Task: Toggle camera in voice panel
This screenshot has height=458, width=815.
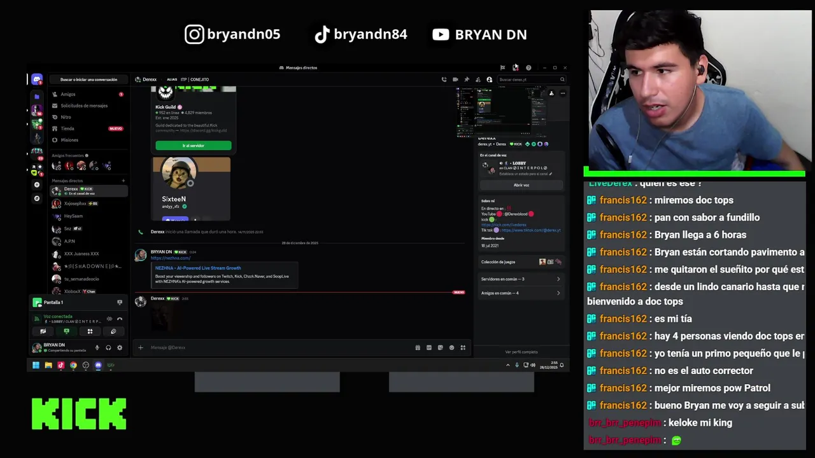Action: click(43, 331)
